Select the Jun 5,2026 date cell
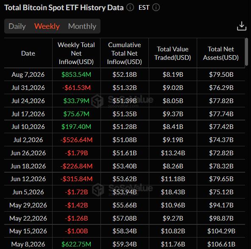Screen dimensions: 251x249 coord(28,192)
